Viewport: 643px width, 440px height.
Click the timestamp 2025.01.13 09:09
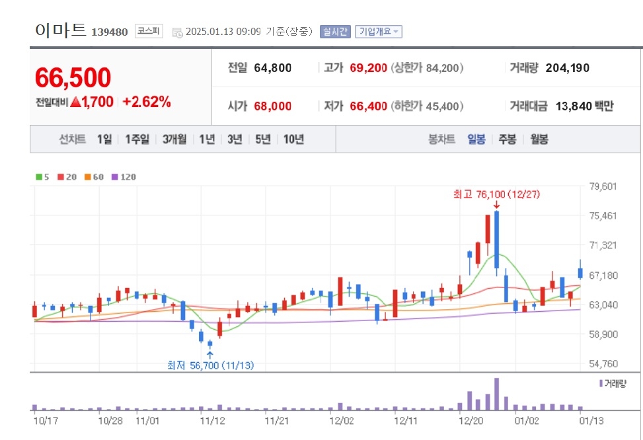[x=223, y=32]
